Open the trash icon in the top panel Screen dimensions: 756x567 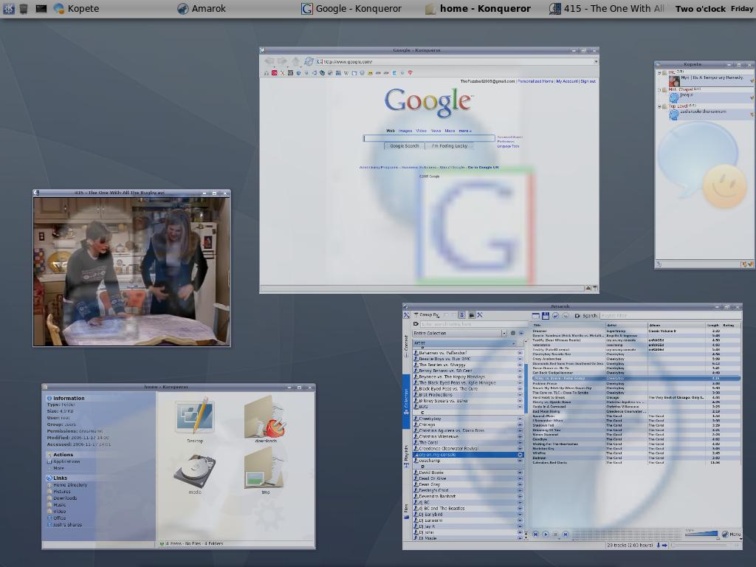(x=24, y=9)
